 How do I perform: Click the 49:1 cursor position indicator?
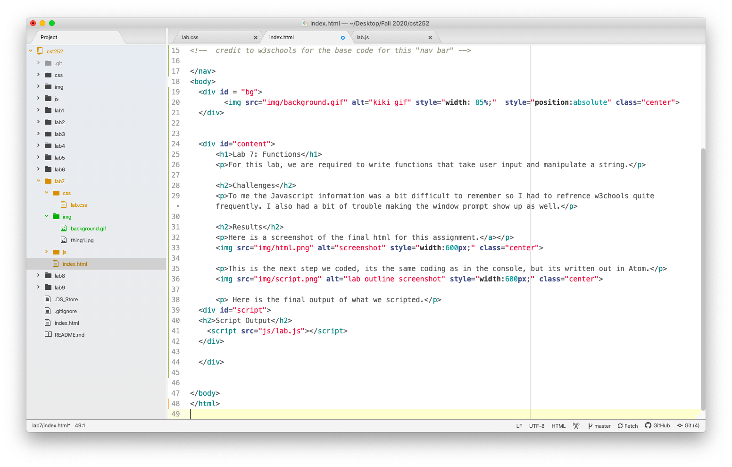coord(80,425)
